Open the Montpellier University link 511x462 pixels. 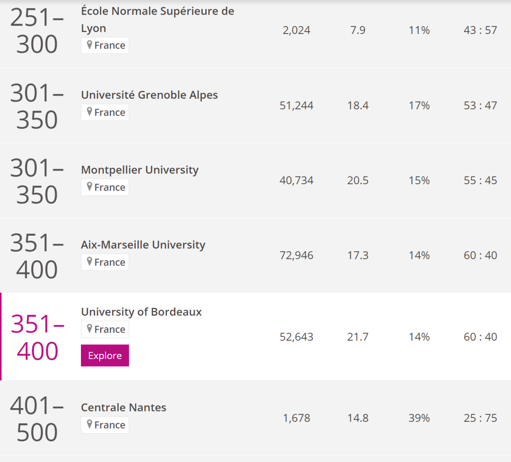140,170
